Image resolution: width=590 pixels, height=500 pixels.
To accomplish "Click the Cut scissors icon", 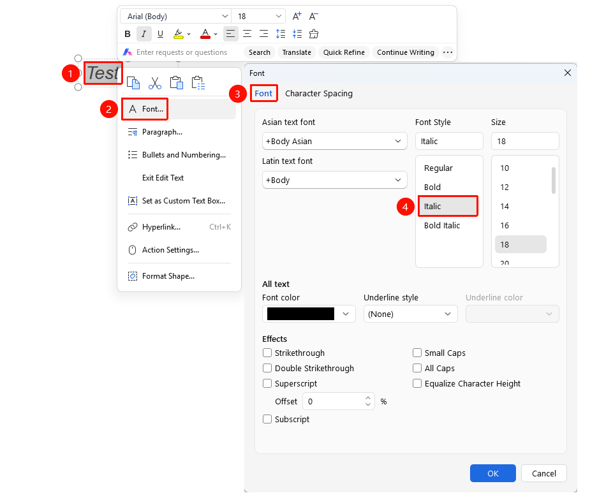I will pyautogui.click(x=154, y=83).
